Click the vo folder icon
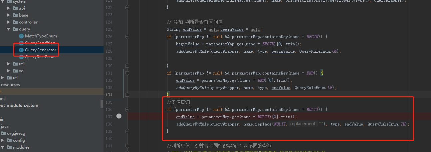The width and height of the screenshot is (431, 152). click(x=15, y=71)
